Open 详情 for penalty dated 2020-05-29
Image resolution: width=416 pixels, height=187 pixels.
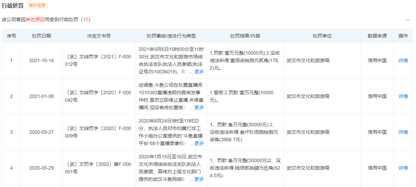(403, 168)
